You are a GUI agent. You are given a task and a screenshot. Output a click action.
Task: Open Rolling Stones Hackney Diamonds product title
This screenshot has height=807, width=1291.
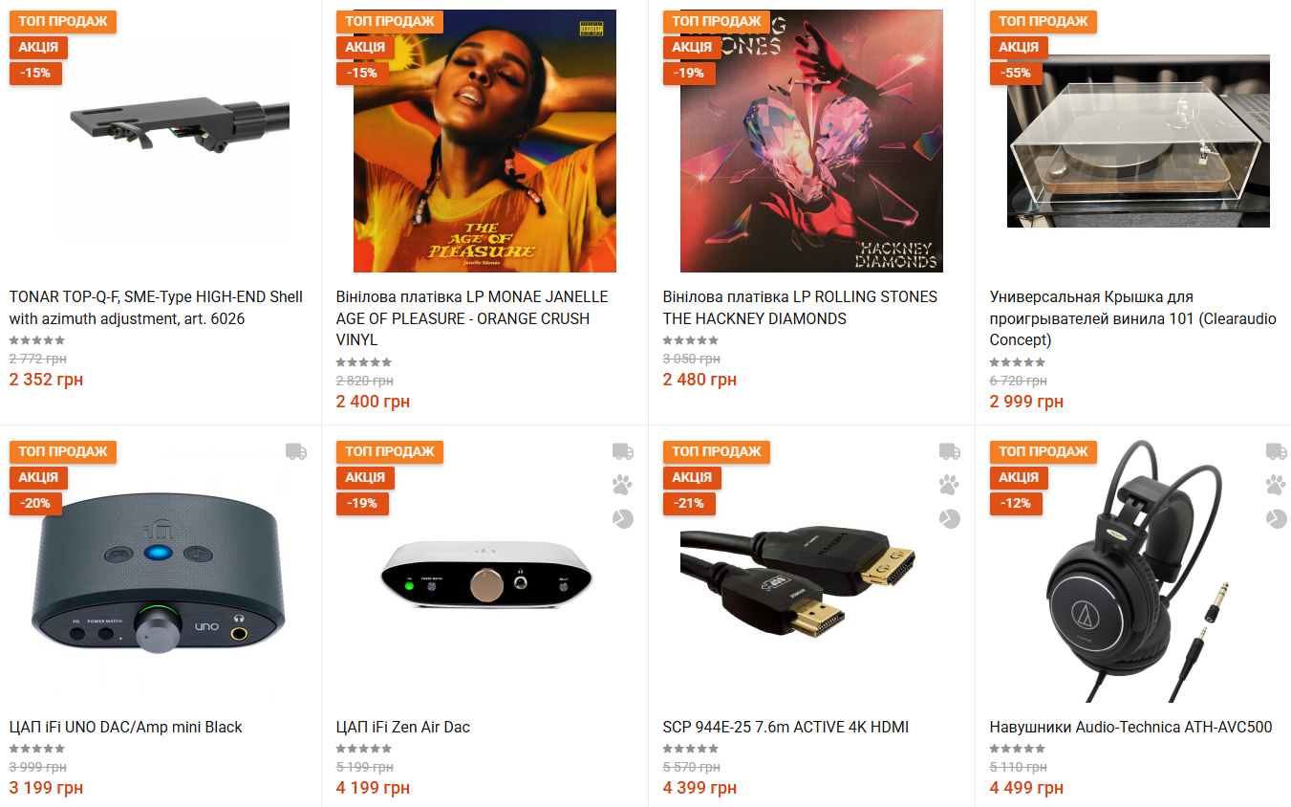(x=800, y=308)
